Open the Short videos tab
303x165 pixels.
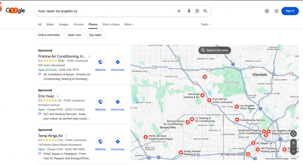[111, 24]
